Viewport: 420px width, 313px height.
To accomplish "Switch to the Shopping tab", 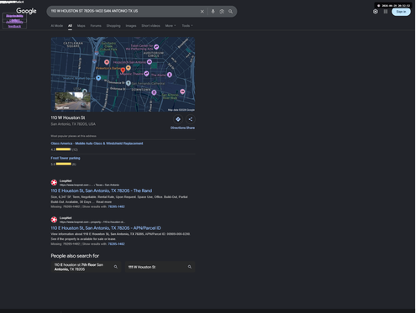I will (x=113, y=26).
